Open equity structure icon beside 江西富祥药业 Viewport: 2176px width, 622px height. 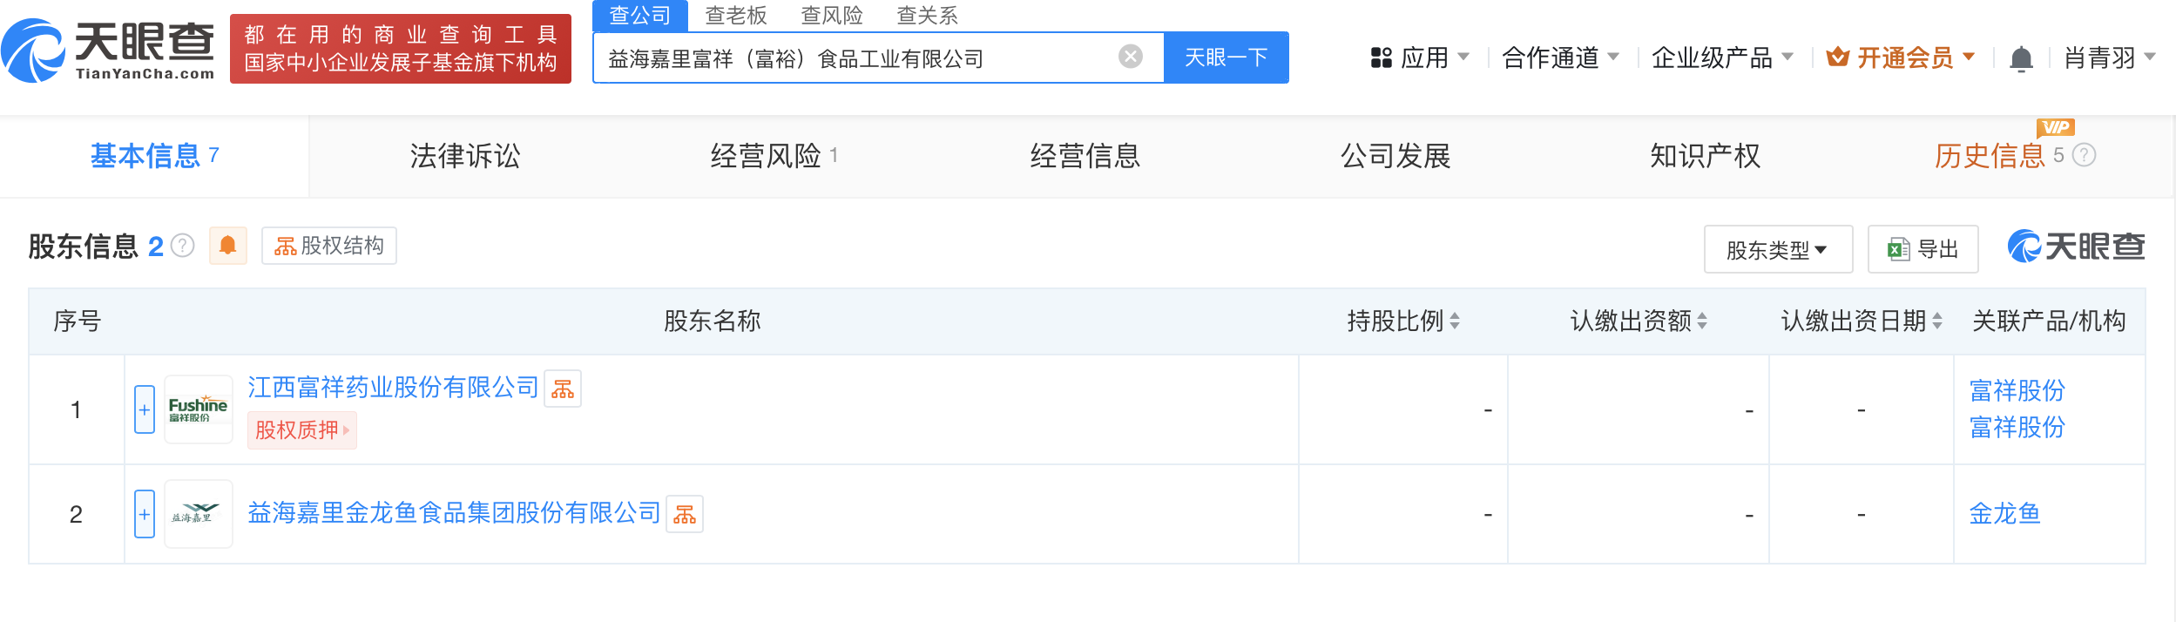coord(563,389)
